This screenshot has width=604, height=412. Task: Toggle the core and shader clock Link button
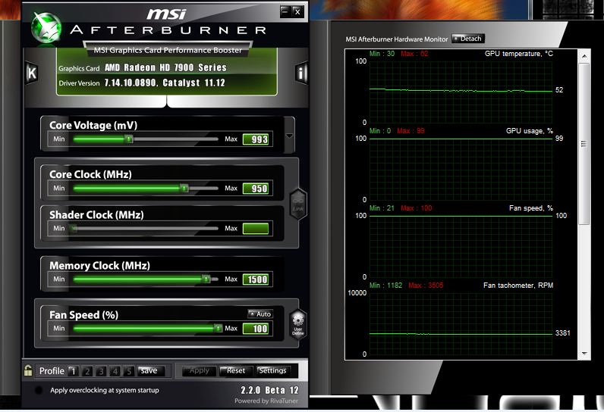[x=298, y=204]
